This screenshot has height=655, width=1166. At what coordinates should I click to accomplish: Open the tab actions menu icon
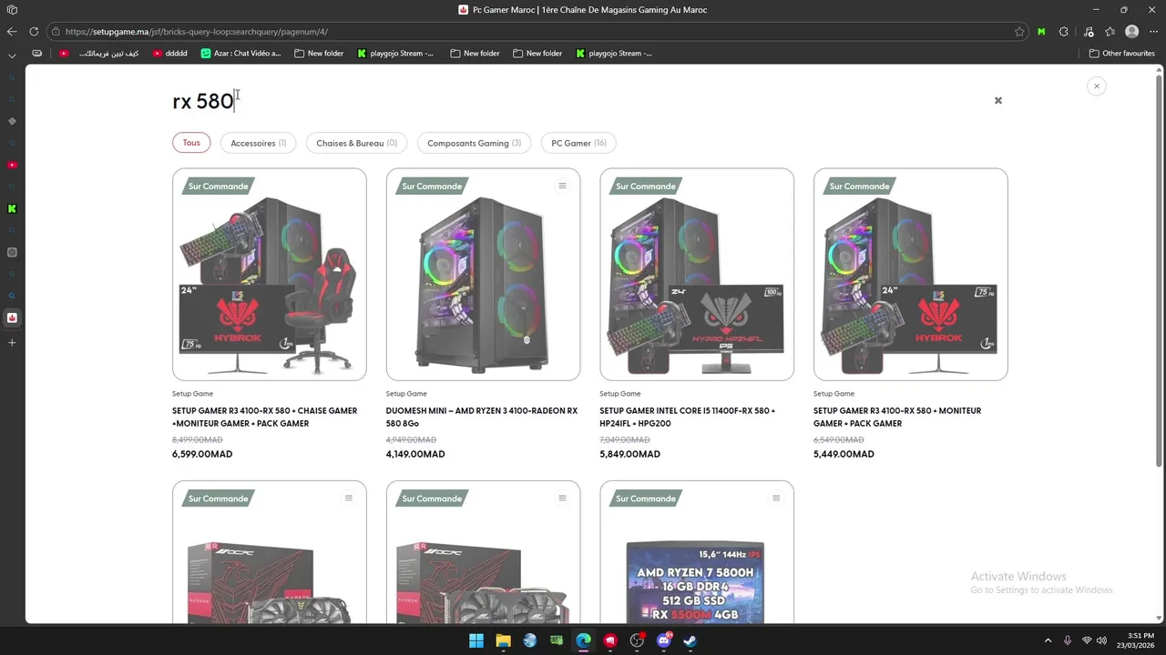[12, 10]
